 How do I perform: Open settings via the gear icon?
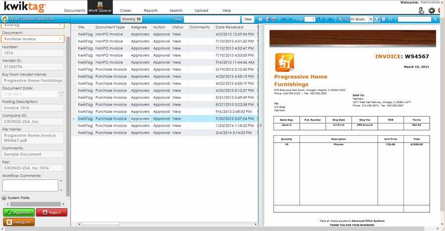tap(431, 10)
